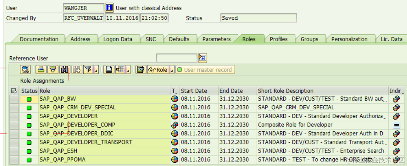407x166 pixels.
Task: Open value help beside Reference User field
Action: pyautogui.click(x=203, y=58)
